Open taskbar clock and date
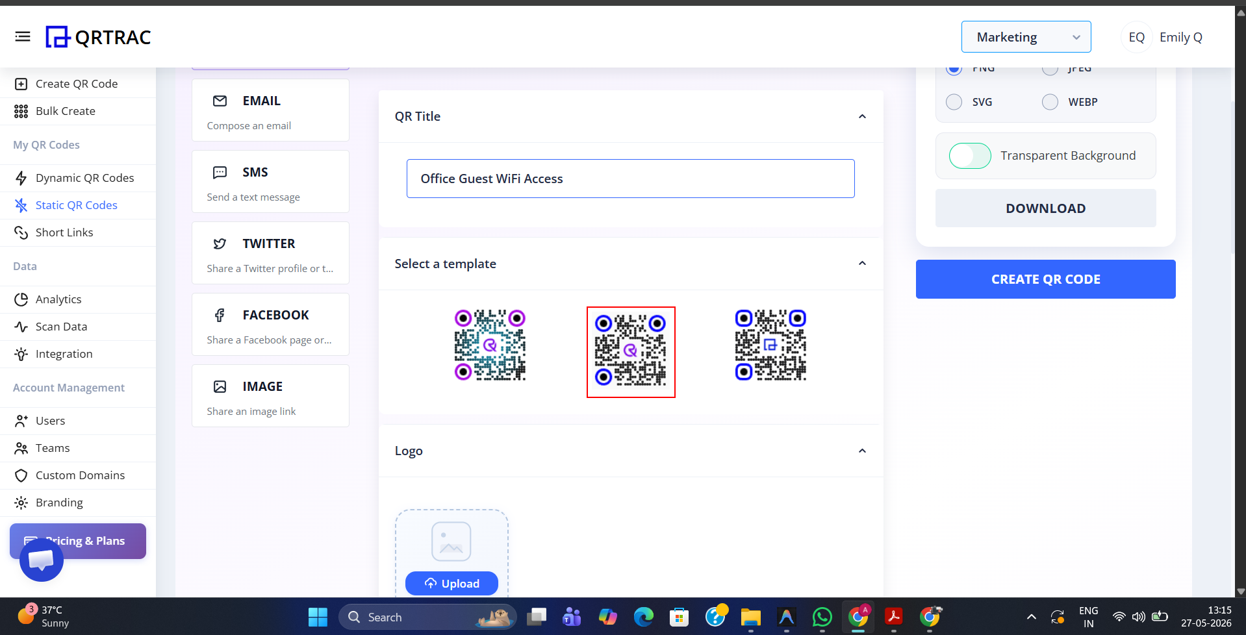This screenshot has width=1246, height=635. (x=1206, y=616)
